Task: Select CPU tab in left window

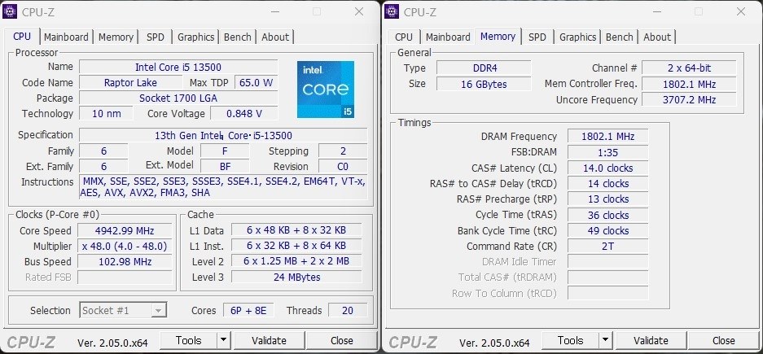Action: 22,37
